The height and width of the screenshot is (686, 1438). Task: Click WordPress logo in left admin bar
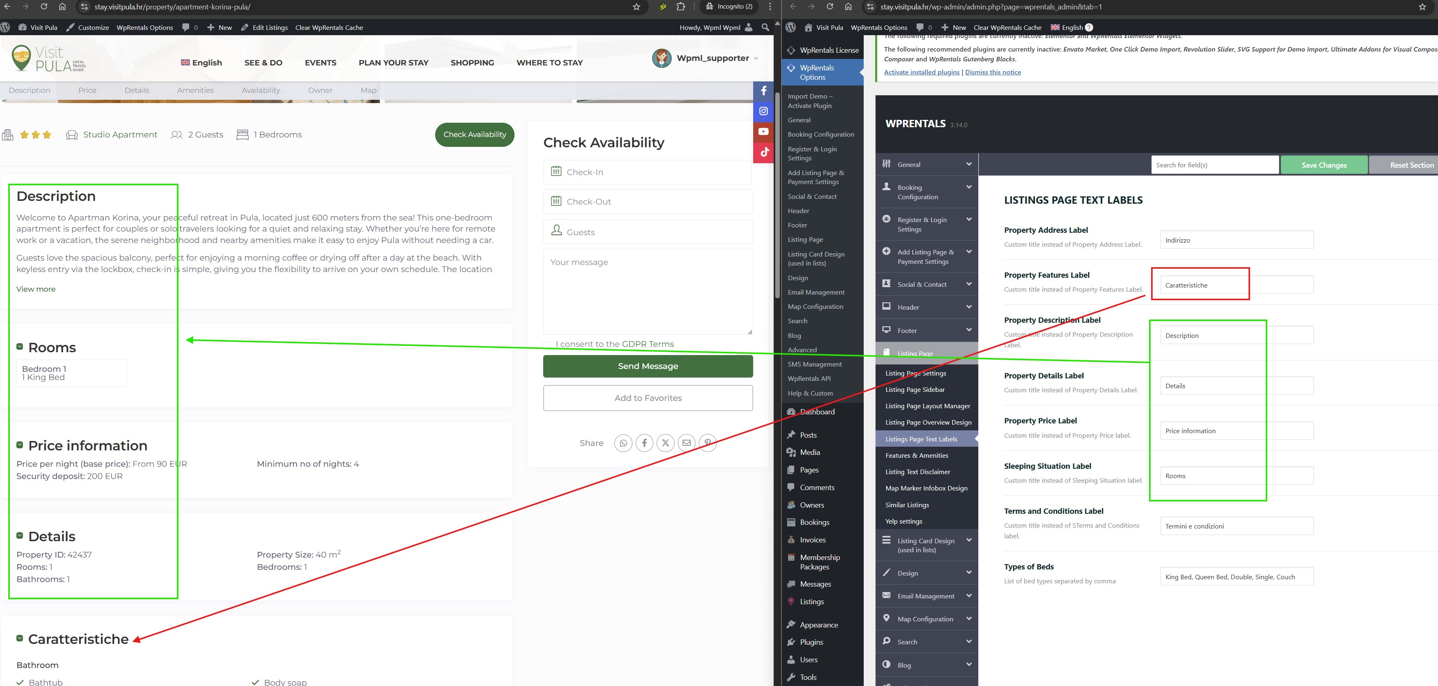5,27
